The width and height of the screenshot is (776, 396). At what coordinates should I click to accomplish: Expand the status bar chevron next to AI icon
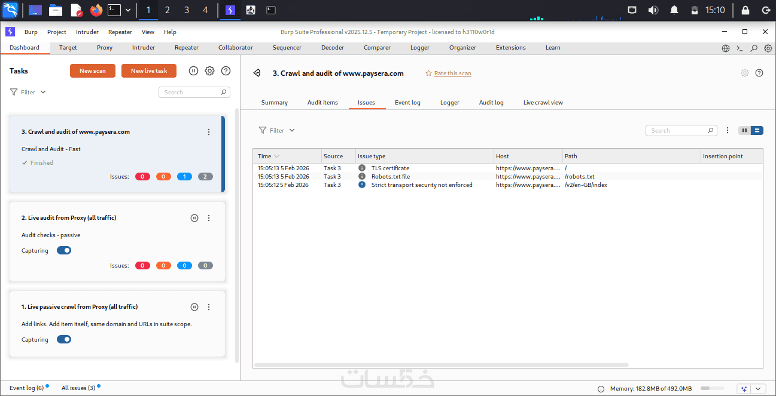[759, 388]
